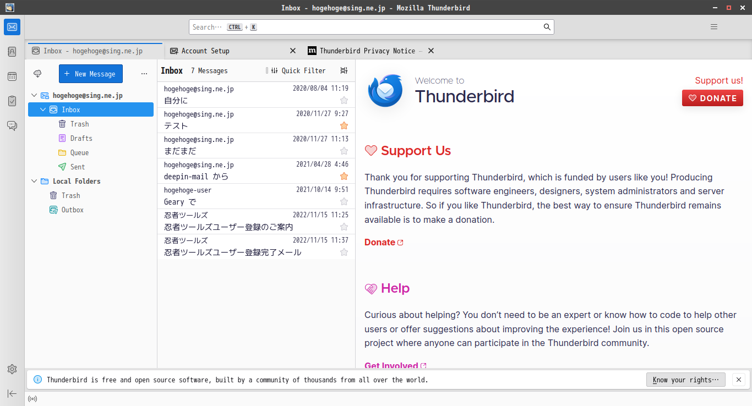Viewport: 752px width, 406px height.
Task: Open Thunderbird application hamburger menu
Action: pyautogui.click(x=714, y=27)
